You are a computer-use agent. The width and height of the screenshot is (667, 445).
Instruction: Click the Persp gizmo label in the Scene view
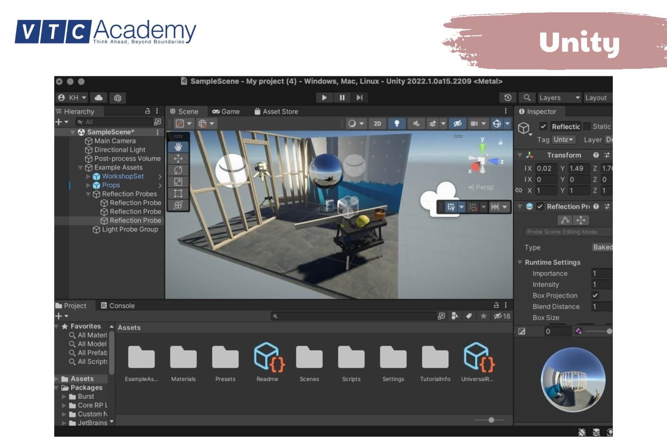click(x=484, y=187)
